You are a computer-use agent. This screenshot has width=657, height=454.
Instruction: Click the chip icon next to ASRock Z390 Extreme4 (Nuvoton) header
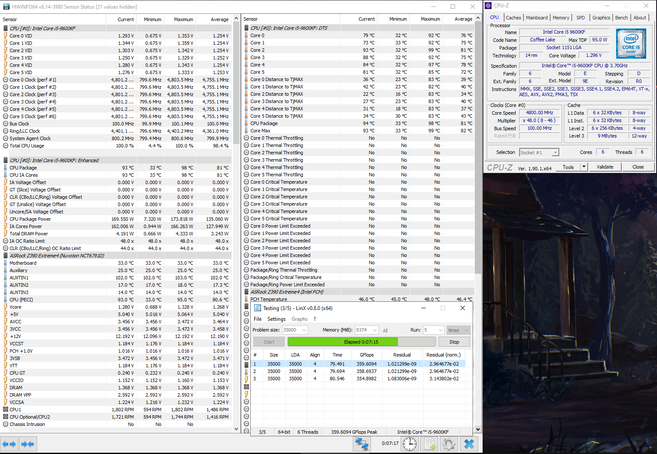click(6, 256)
